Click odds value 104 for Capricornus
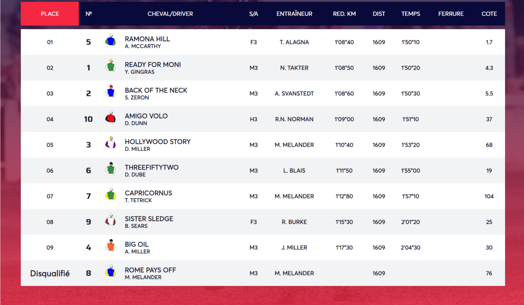 pyautogui.click(x=489, y=196)
